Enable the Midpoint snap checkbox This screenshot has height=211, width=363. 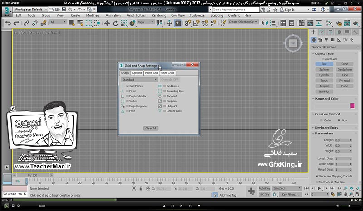coord(165,106)
